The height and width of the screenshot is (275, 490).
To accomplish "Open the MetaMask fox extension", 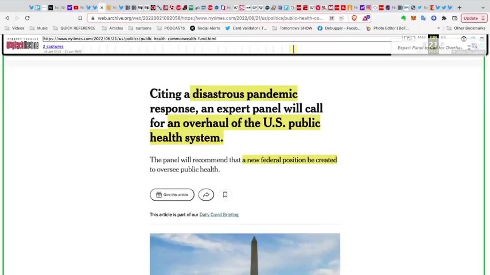I will pos(413,18).
